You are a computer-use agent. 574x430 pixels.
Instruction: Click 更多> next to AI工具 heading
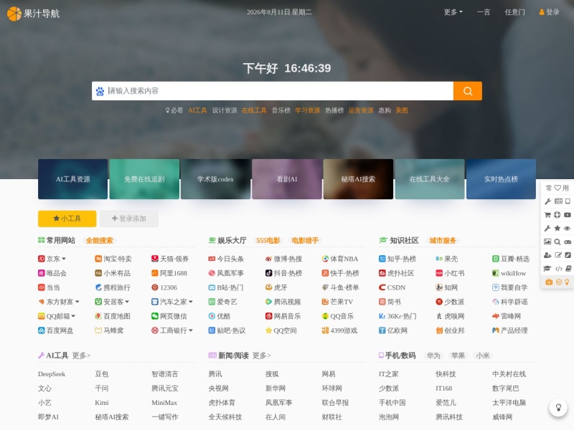pyautogui.click(x=81, y=355)
